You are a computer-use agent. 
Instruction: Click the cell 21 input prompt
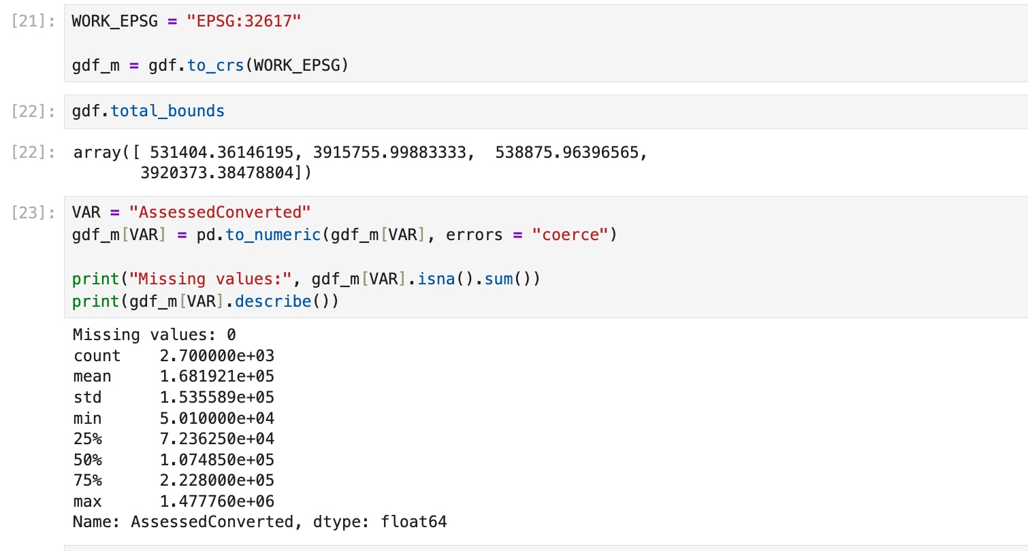tap(34, 20)
